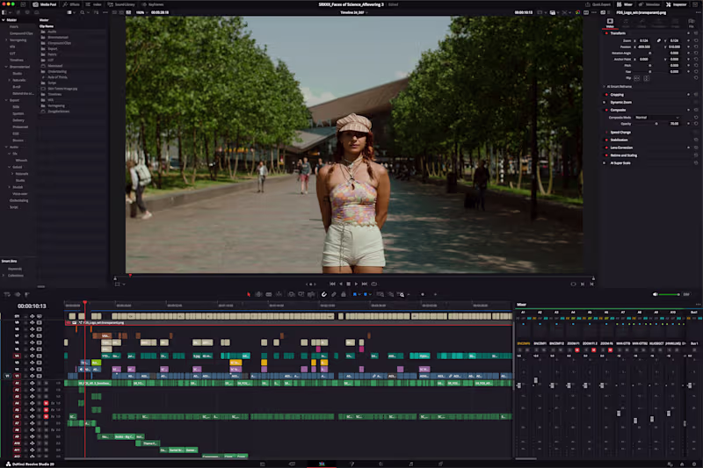Toggle the Inspector panel button
The width and height of the screenshot is (703, 468).
click(677, 4)
